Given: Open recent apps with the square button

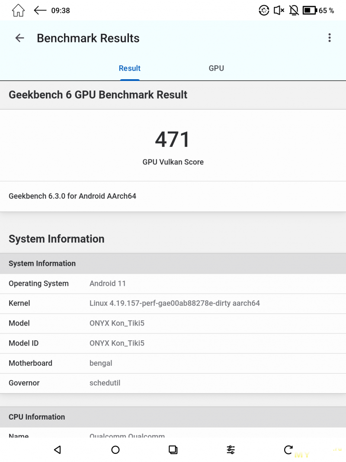Looking at the screenshot, I should (x=173, y=450).
